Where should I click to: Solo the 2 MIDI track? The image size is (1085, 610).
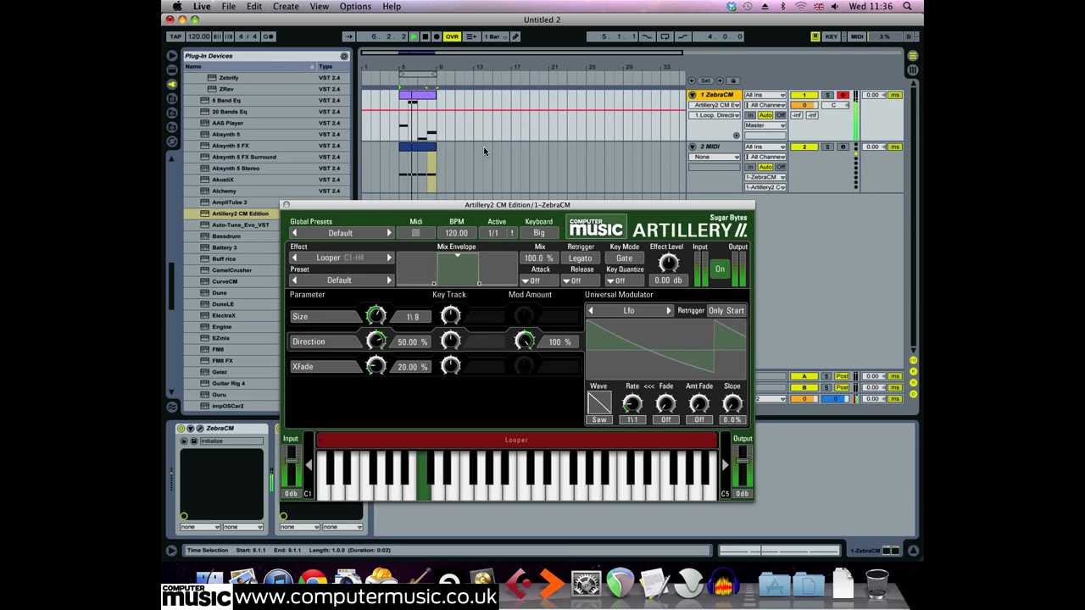(827, 147)
